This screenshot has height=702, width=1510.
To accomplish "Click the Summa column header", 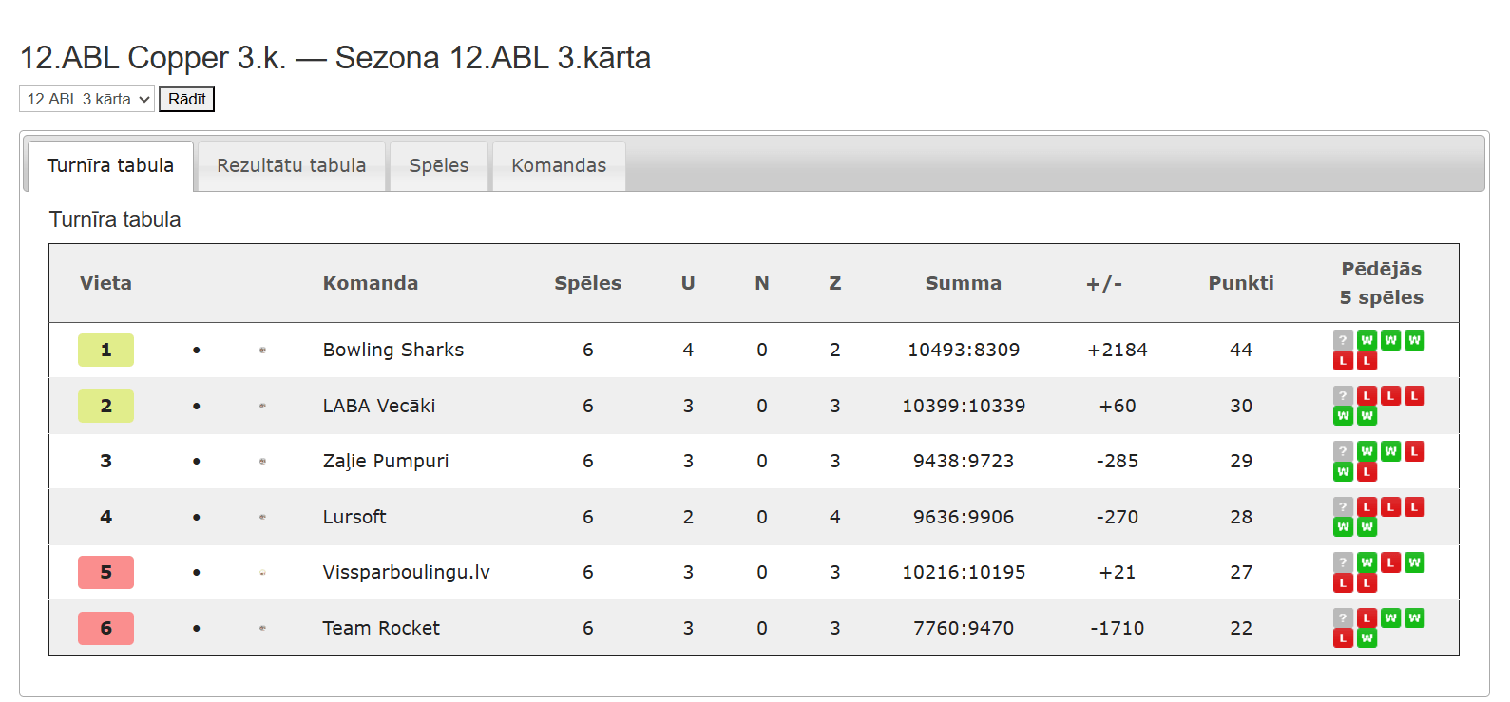I will point(964,283).
